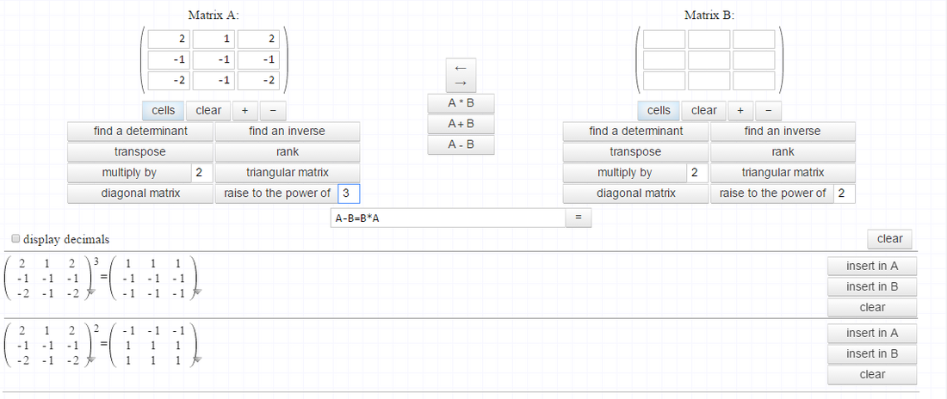
Task: Compute A * B
Action: (461, 103)
